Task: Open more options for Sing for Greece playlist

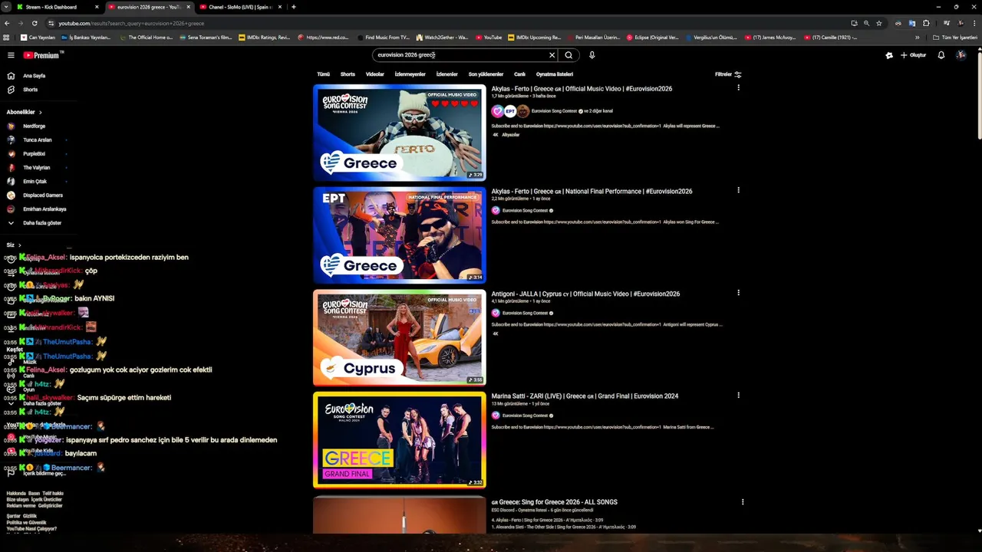Action: pyautogui.click(x=742, y=502)
